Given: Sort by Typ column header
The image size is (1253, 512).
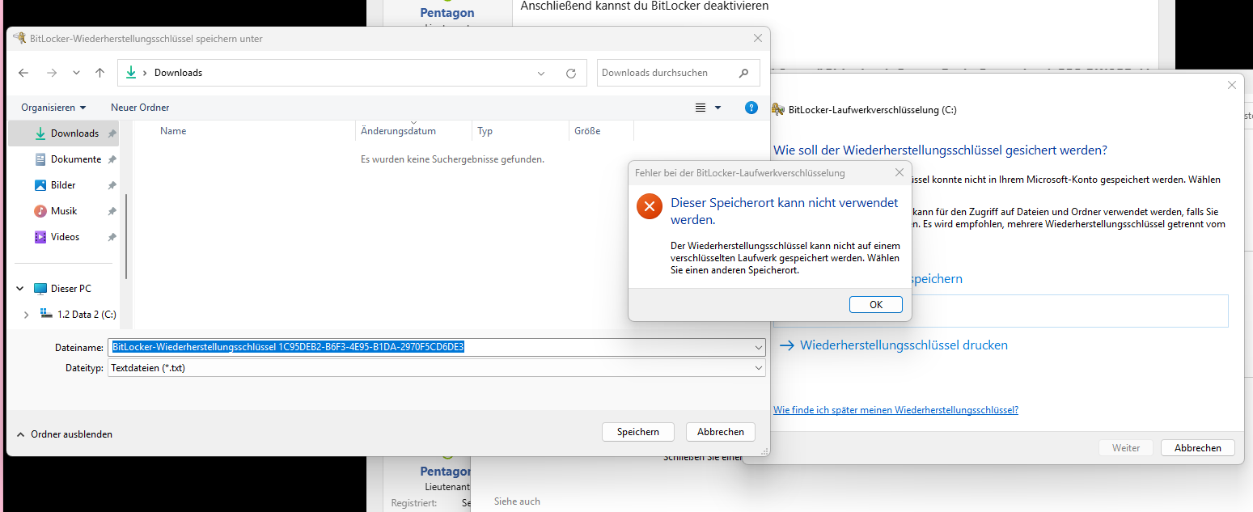Looking at the screenshot, I should tap(485, 131).
